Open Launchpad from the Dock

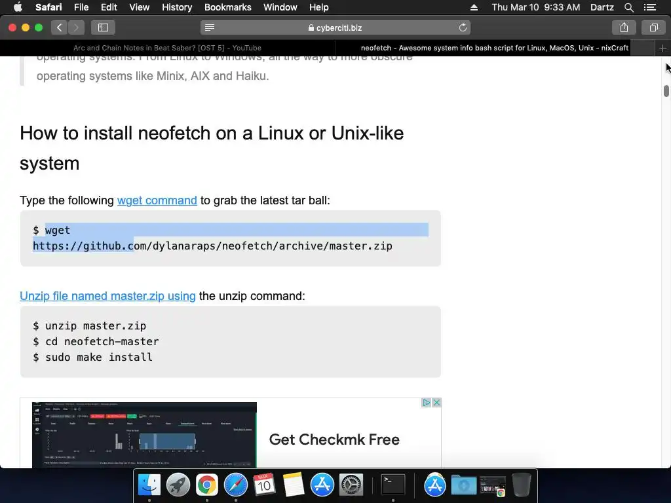click(178, 485)
